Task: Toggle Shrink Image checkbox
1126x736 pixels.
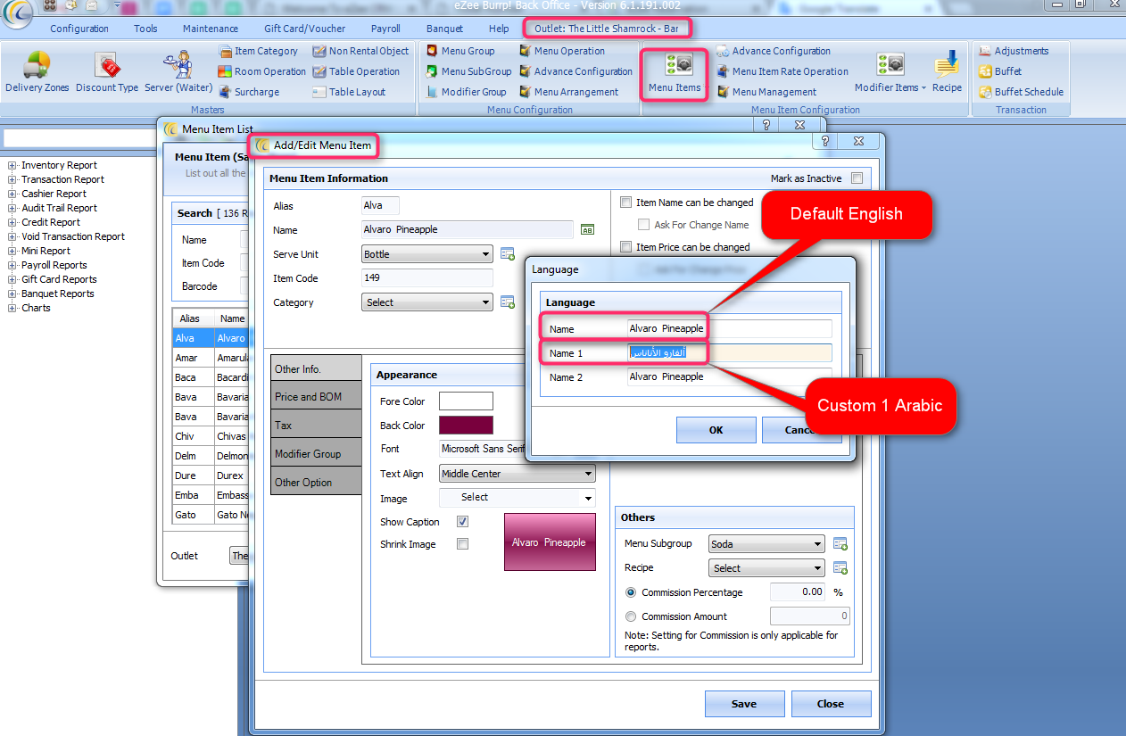Action: pyautogui.click(x=462, y=544)
